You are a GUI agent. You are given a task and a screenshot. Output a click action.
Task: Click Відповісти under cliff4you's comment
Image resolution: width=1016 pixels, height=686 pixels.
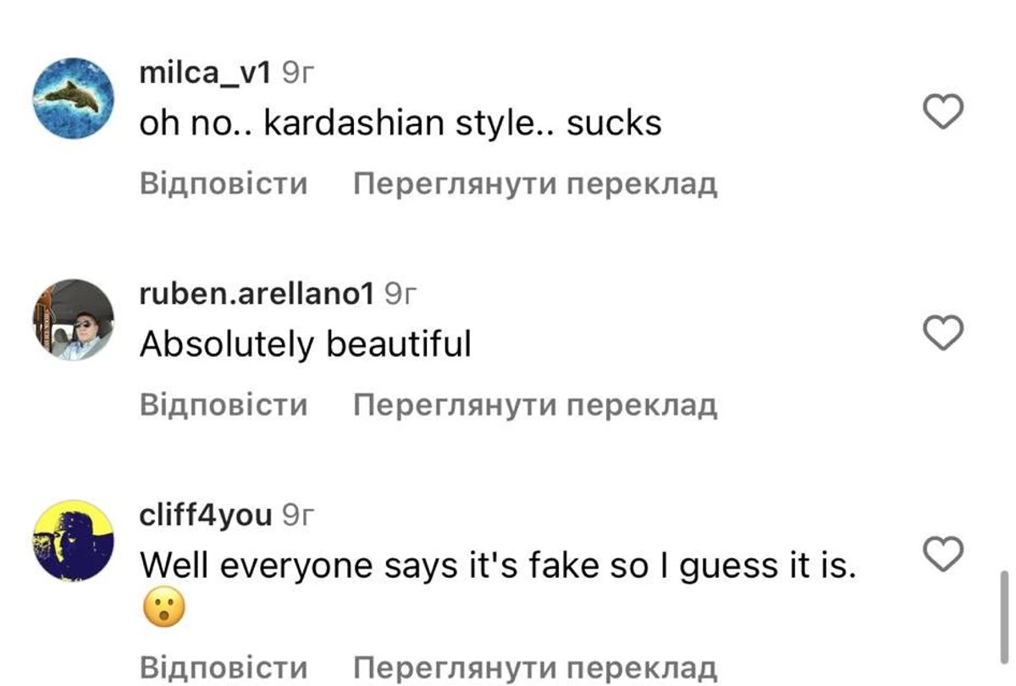[x=224, y=667]
